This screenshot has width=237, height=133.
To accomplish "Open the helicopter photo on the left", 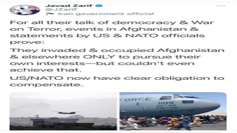I will click(x=63, y=111).
